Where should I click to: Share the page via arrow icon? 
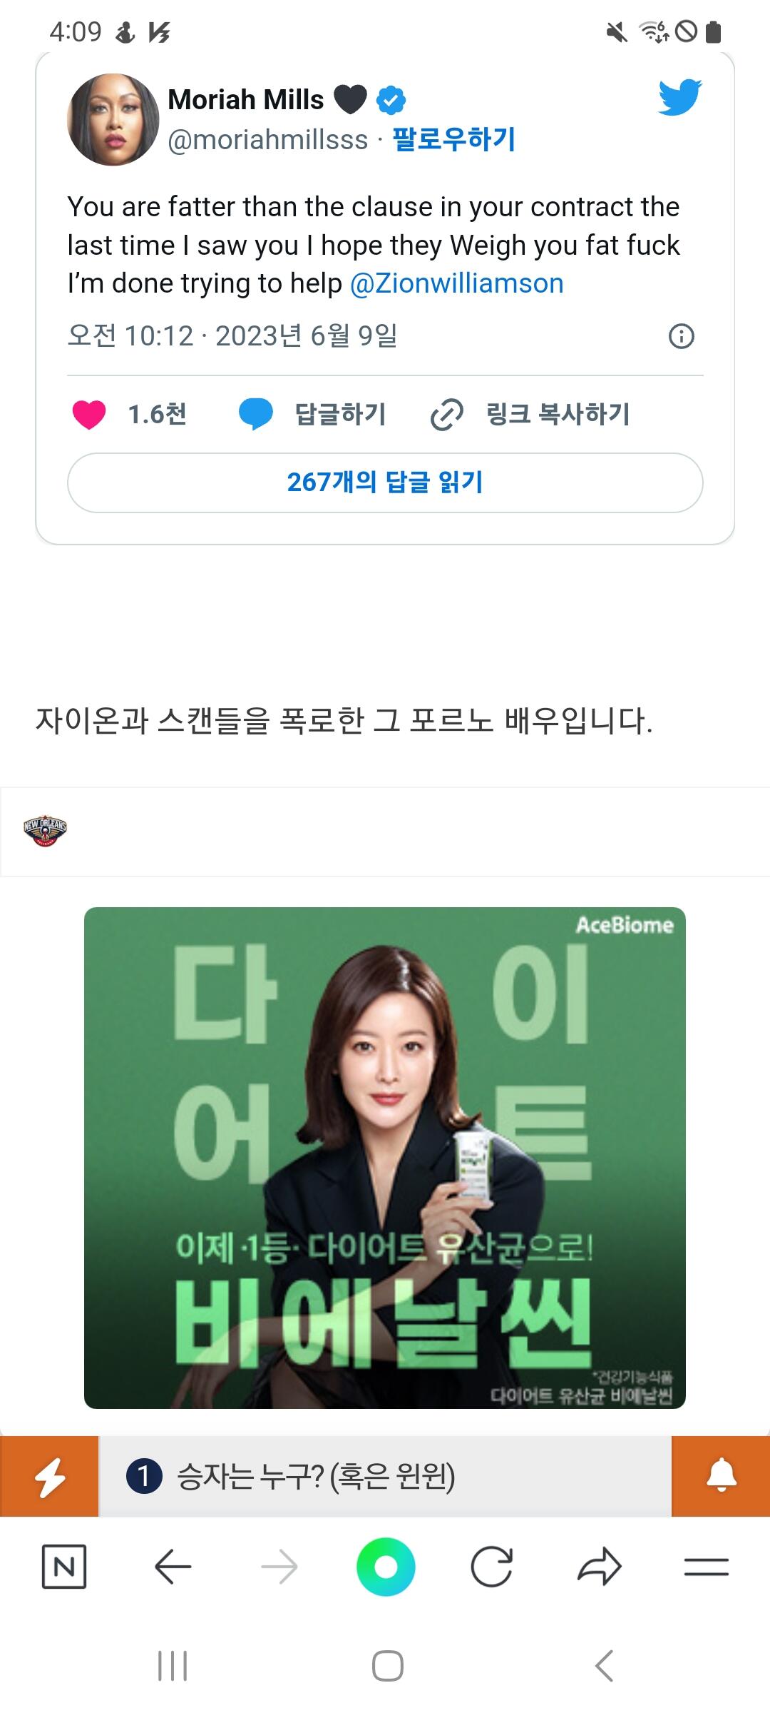[600, 1567]
